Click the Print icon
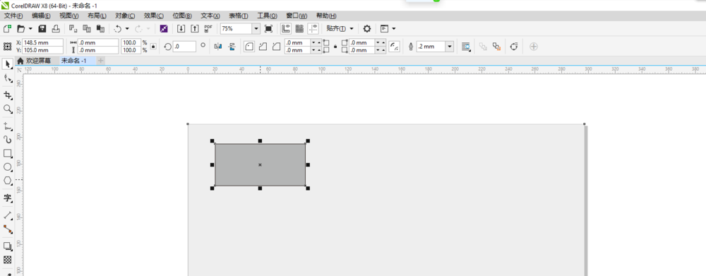 click(56, 28)
